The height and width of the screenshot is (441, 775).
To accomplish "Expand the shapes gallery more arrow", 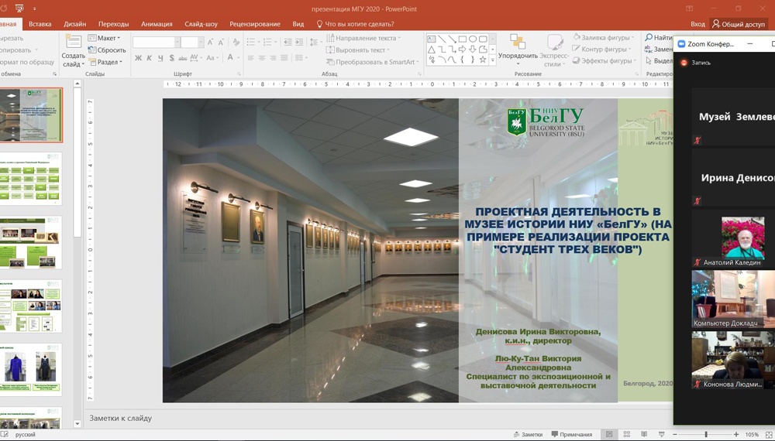I will [x=493, y=60].
